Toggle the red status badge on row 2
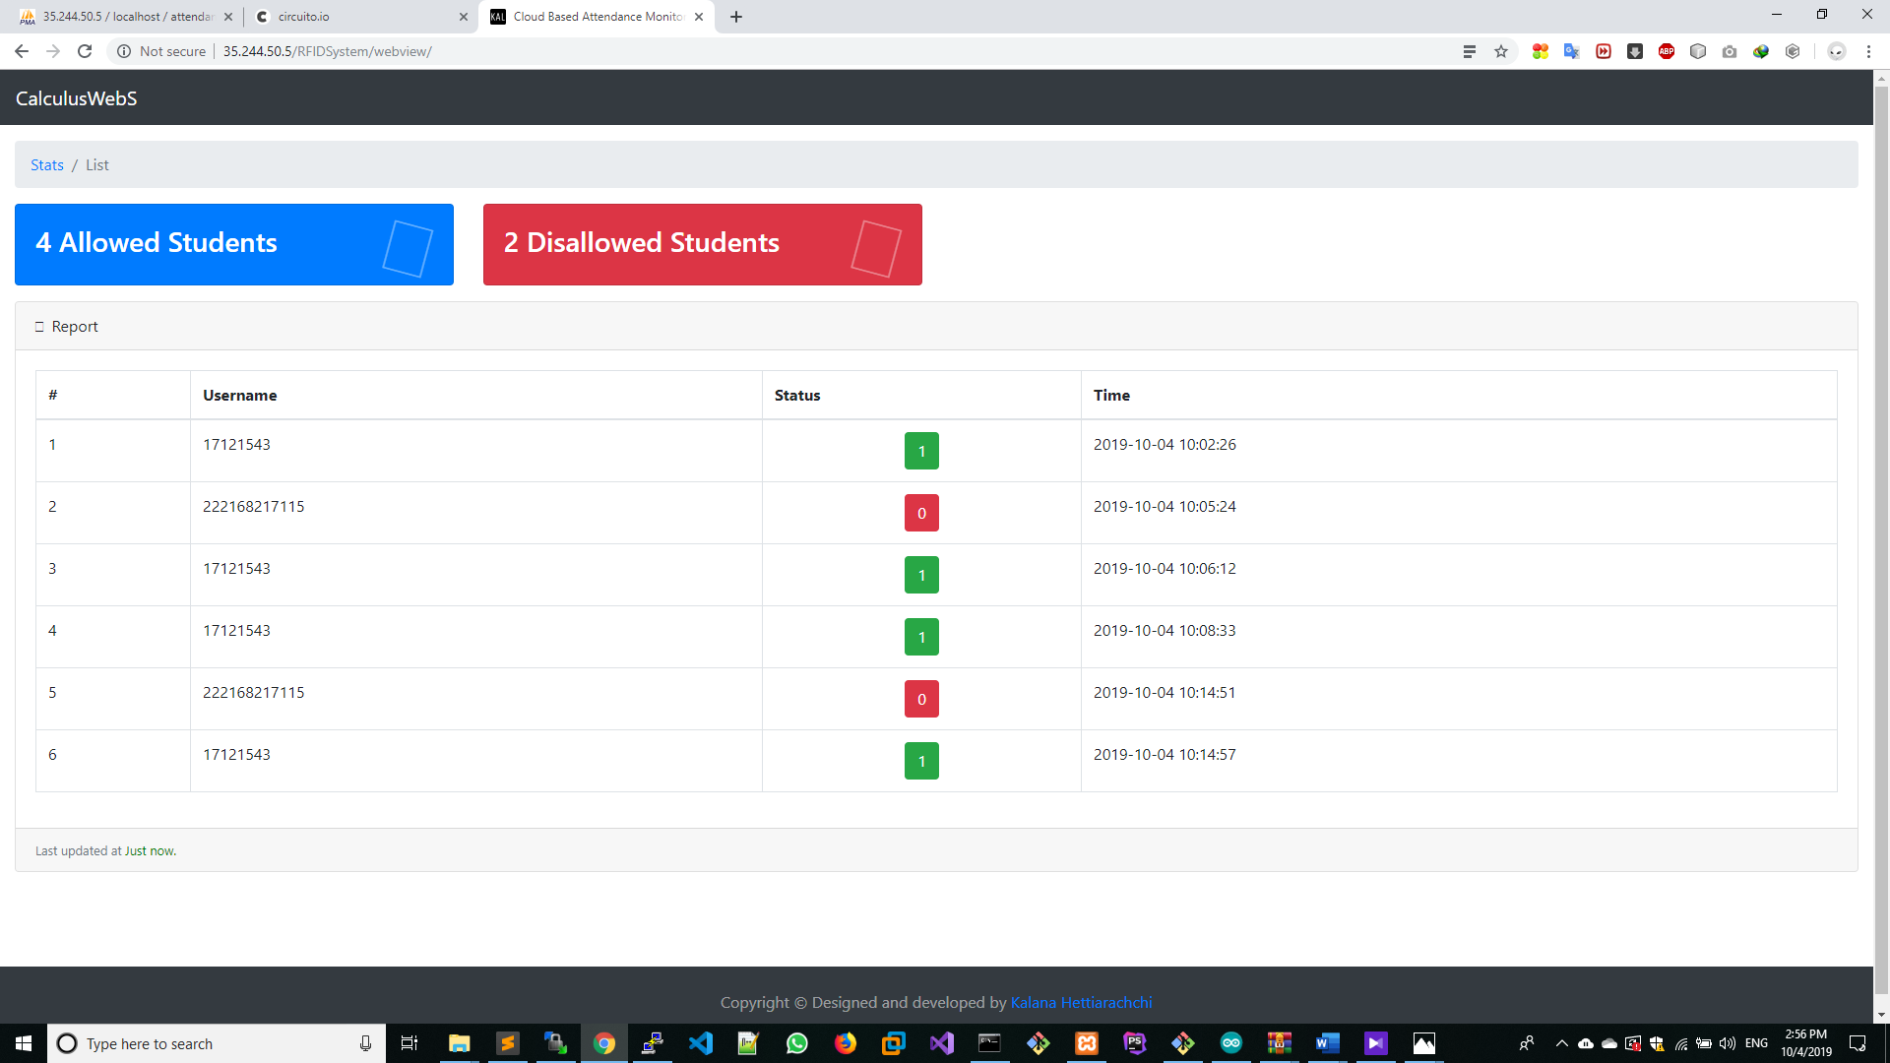The width and height of the screenshot is (1890, 1063). click(921, 512)
